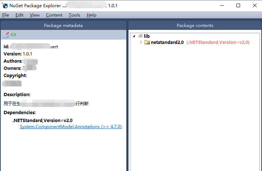Screen dimensions: 262x171
Task: Click the netstandard2.0 folder icon
Action: coord(147,42)
